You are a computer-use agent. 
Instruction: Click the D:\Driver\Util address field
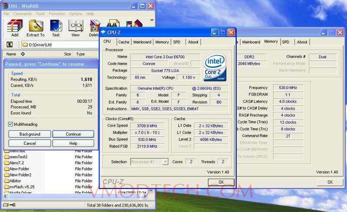coord(60,45)
